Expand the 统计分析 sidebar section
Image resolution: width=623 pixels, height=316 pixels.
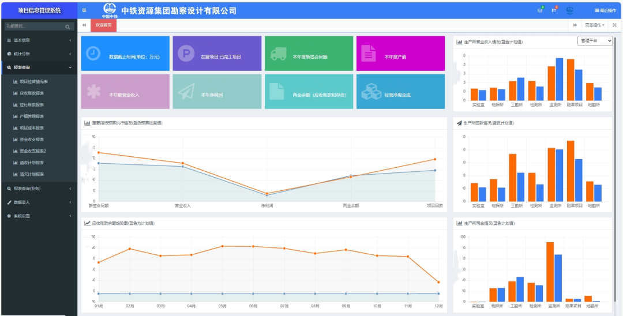[x=38, y=54]
